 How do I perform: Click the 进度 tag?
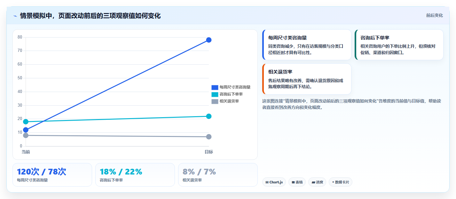tap(317, 182)
